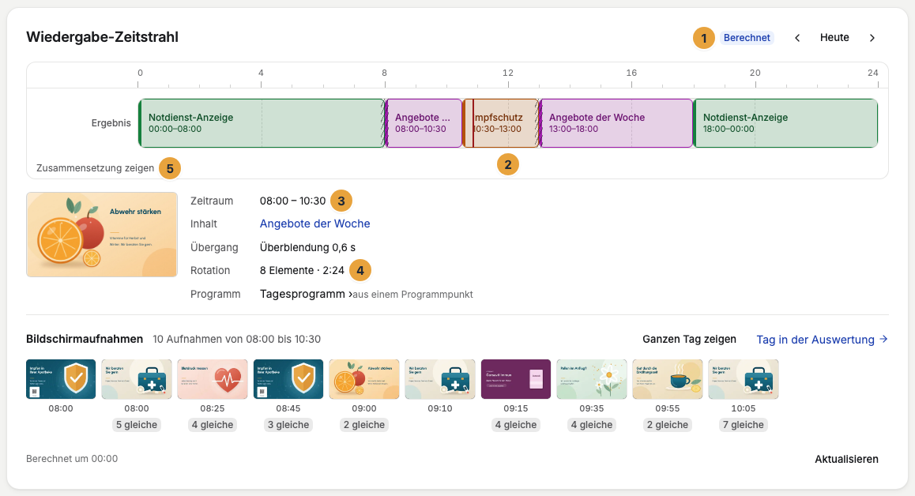Click the 4 gleiche badge under 09:35
The width and height of the screenshot is (915, 496).
(592, 425)
